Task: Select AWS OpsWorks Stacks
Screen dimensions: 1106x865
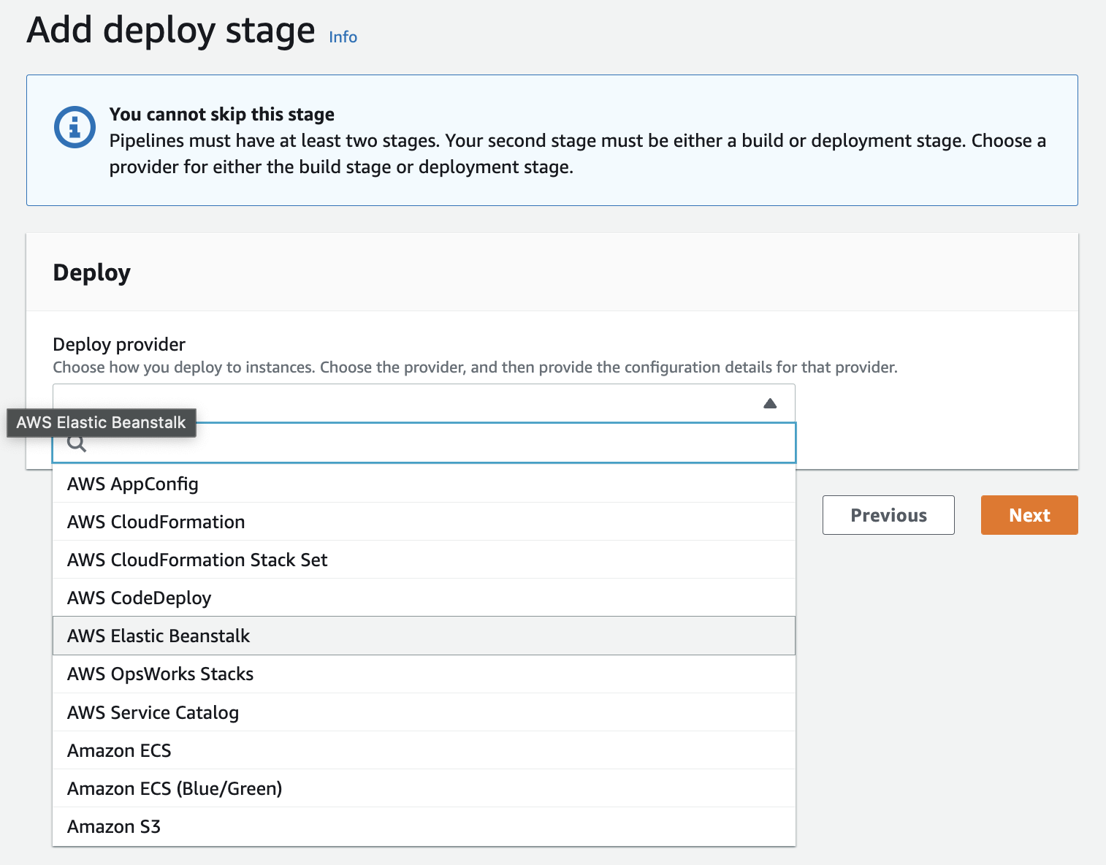Action: click(x=424, y=674)
